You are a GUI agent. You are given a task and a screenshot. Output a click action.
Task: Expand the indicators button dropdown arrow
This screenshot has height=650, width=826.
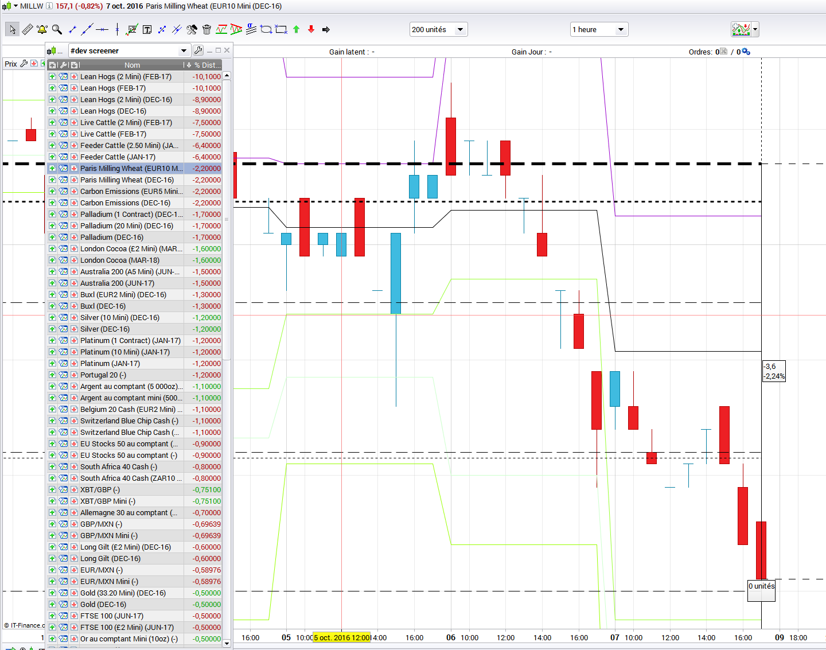[x=755, y=29]
